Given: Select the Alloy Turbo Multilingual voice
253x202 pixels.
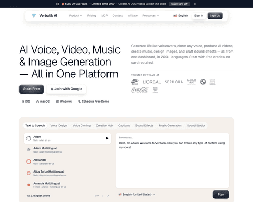Looking at the screenshot, I should (x=67, y=173).
